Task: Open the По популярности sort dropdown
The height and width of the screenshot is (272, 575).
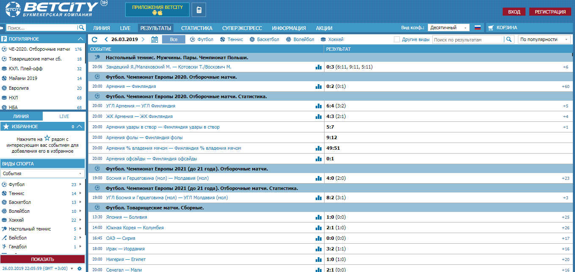Action: [545, 39]
